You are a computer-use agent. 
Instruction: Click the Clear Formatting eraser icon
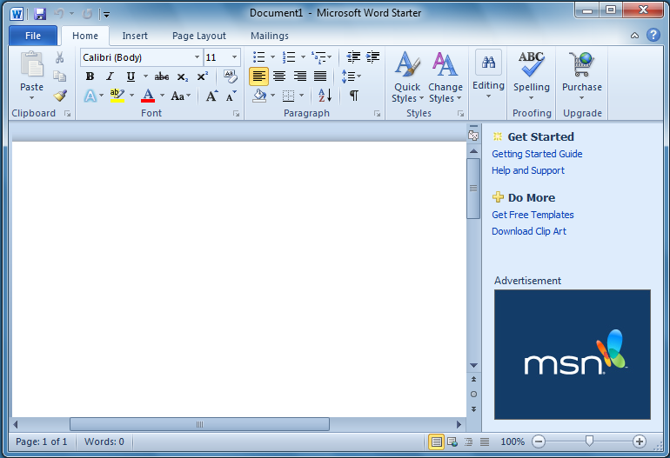pos(231,76)
